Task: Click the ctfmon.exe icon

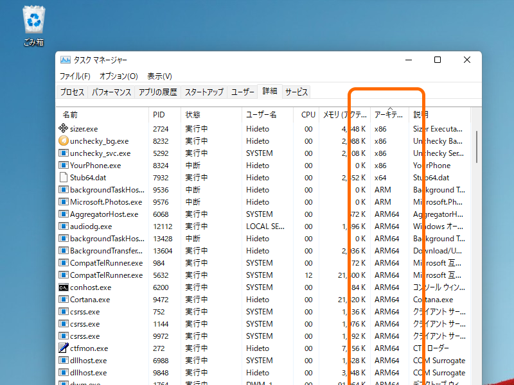Action: pos(63,348)
